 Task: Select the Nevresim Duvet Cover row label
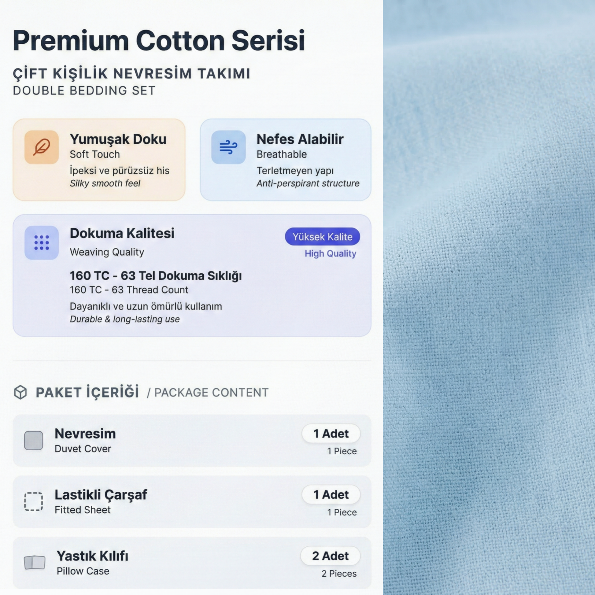[85, 440]
